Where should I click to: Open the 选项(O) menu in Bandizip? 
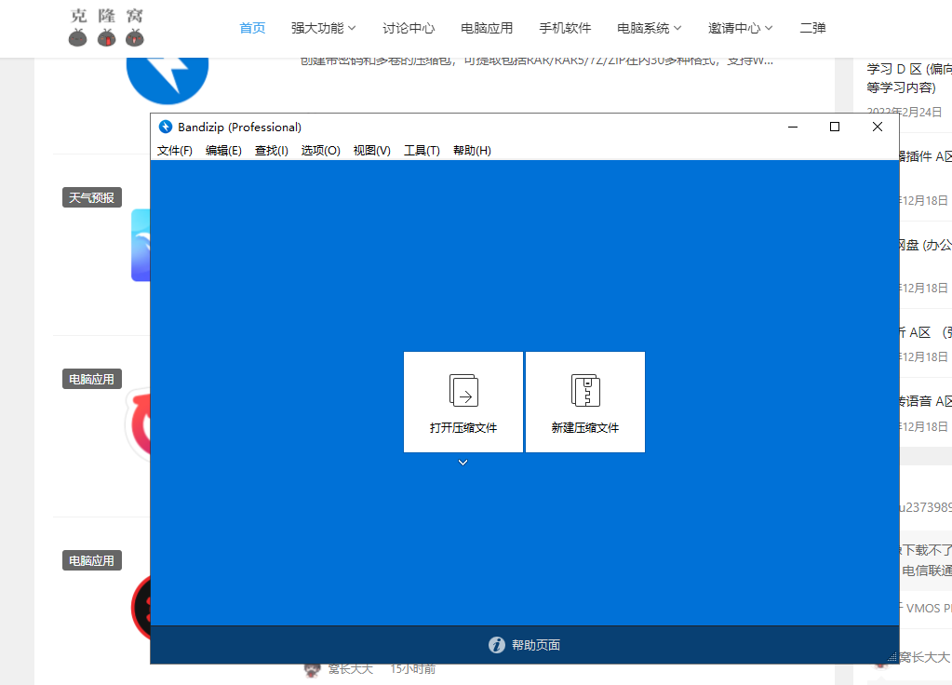tap(320, 151)
